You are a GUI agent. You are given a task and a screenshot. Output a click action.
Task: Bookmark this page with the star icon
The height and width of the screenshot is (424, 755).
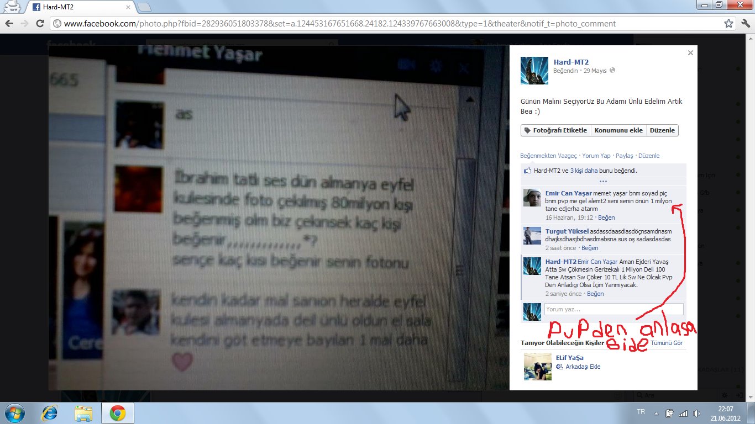click(729, 24)
